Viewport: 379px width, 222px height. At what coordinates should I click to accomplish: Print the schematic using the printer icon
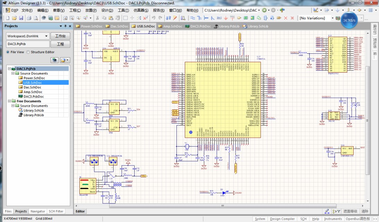(29, 18)
